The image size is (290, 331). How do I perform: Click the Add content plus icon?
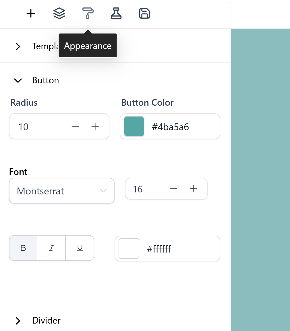click(x=30, y=13)
